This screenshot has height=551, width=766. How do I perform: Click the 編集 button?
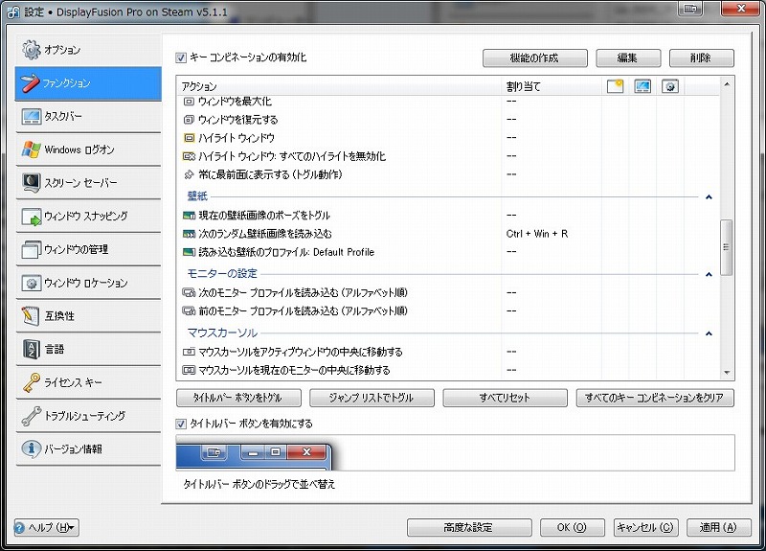click(x=628, y=58)
